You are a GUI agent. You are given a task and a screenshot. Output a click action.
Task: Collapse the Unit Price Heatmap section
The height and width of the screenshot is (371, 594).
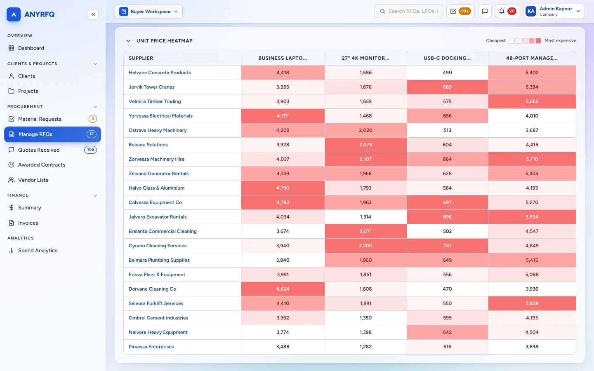(x=128, y=41)
